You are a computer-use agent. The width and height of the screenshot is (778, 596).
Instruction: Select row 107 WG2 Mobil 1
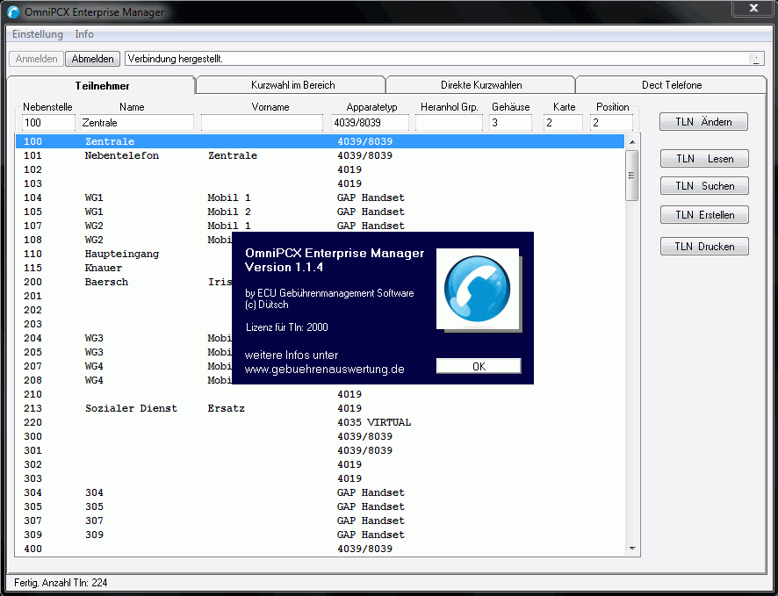[320, 226]
